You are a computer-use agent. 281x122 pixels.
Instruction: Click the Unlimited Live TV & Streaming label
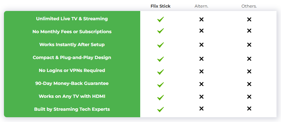coord(72,19)
